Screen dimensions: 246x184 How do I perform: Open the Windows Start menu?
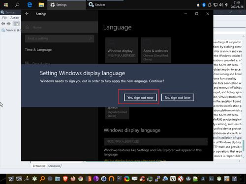tap(6, 5)
